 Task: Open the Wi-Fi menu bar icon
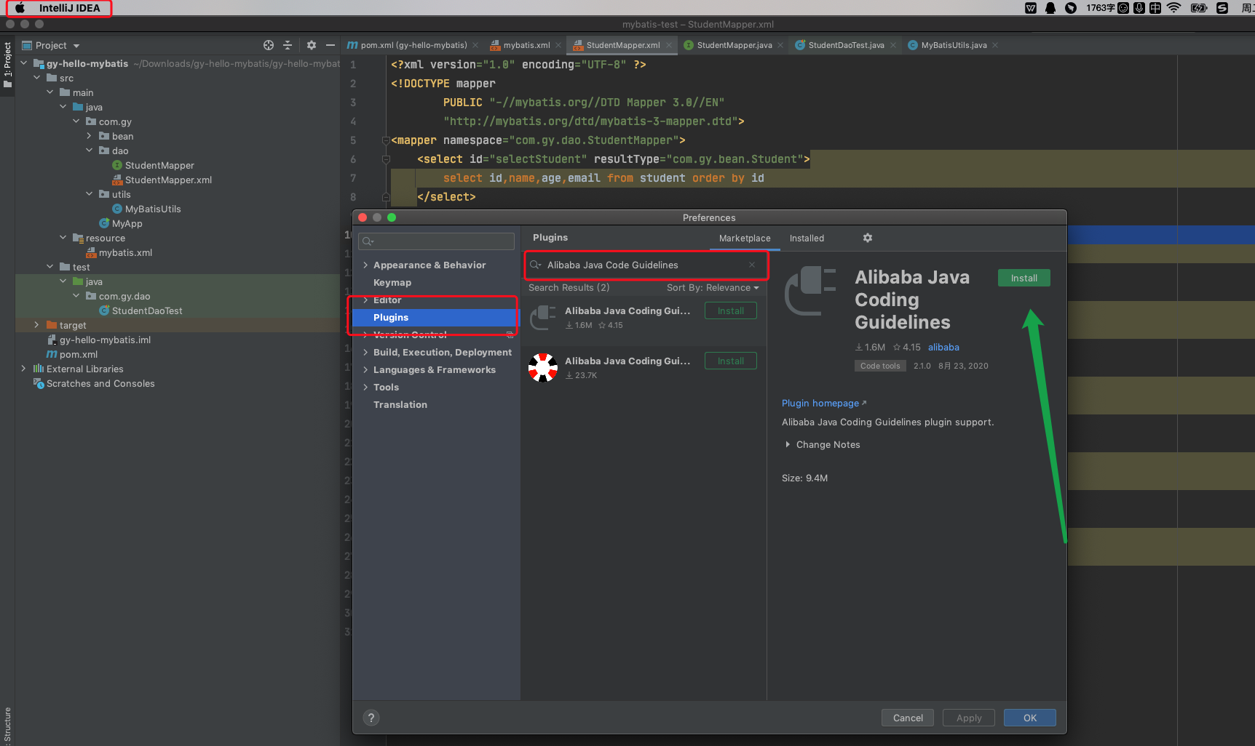[1173, 8]
